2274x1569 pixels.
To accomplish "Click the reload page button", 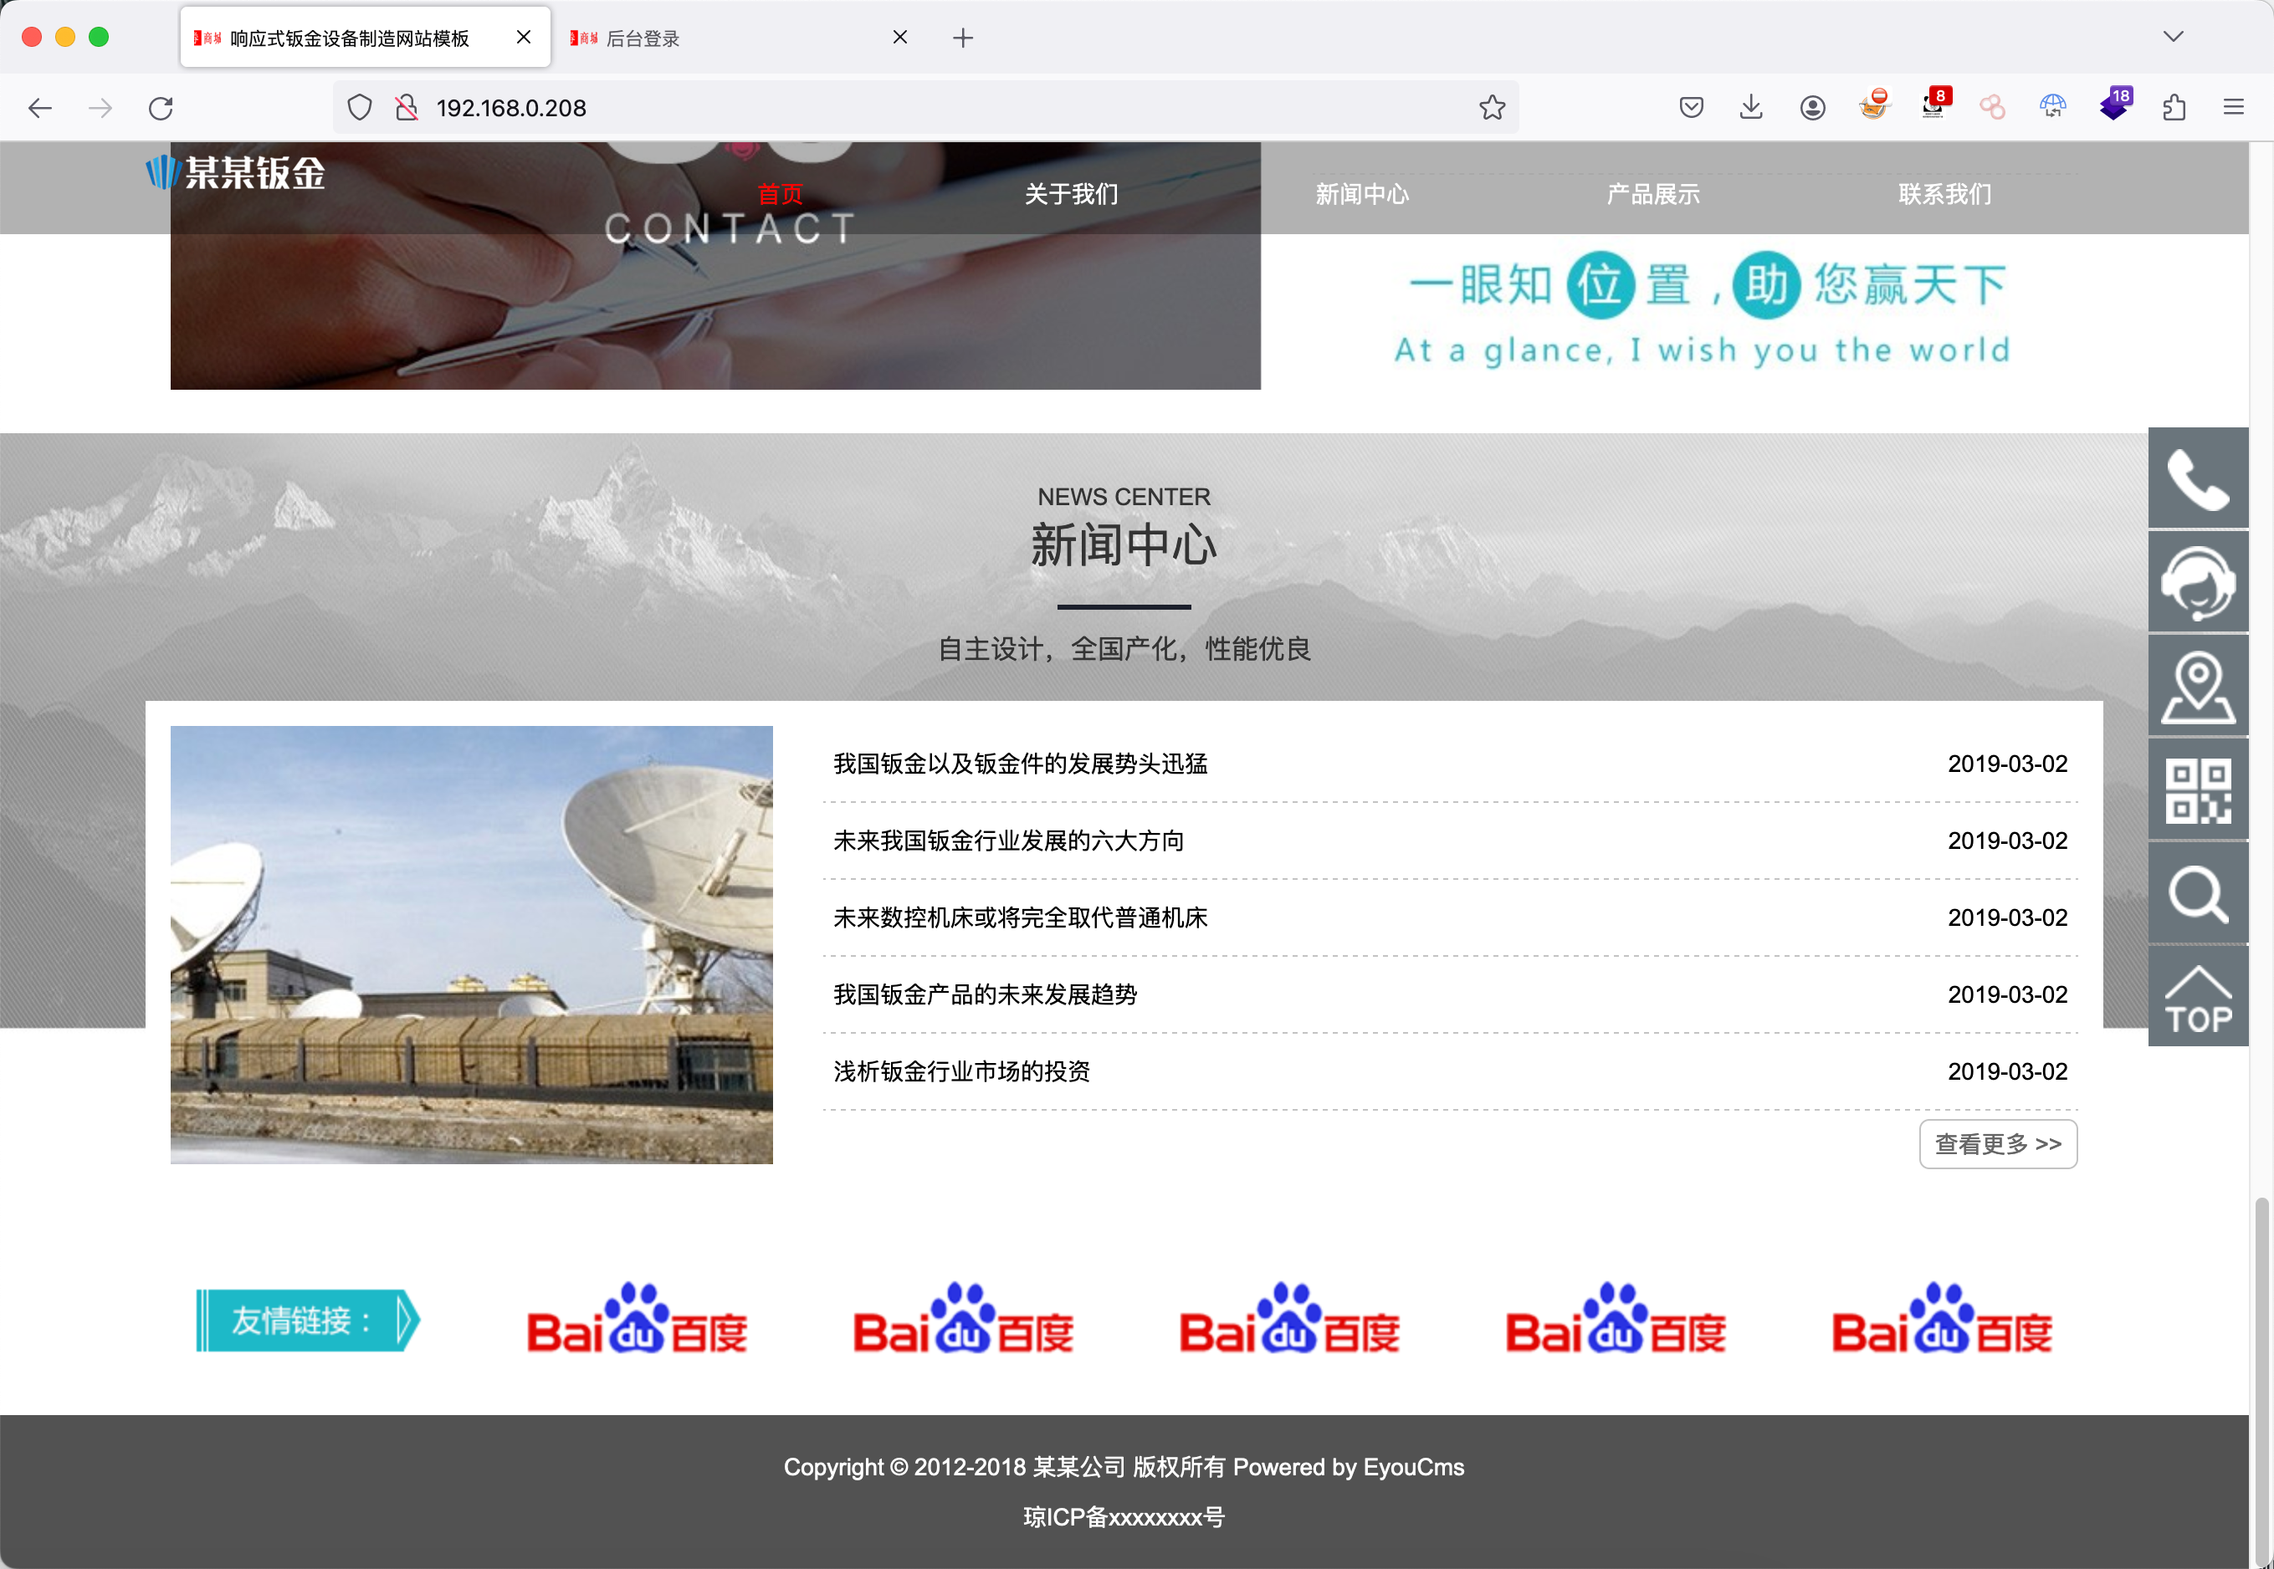I will [x=161, y=107].
